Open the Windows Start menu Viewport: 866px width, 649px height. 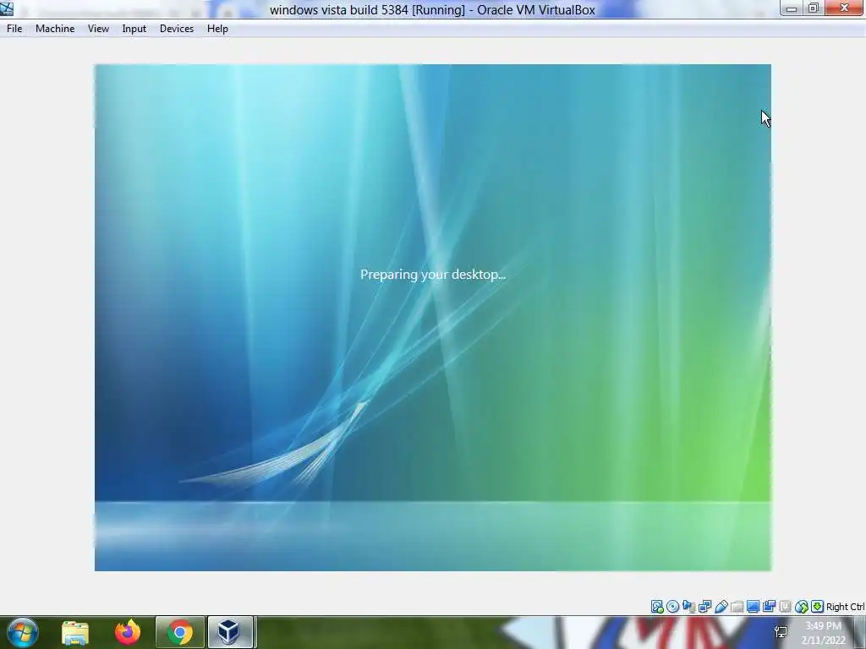pyautogui.click(x=22, y=632)
